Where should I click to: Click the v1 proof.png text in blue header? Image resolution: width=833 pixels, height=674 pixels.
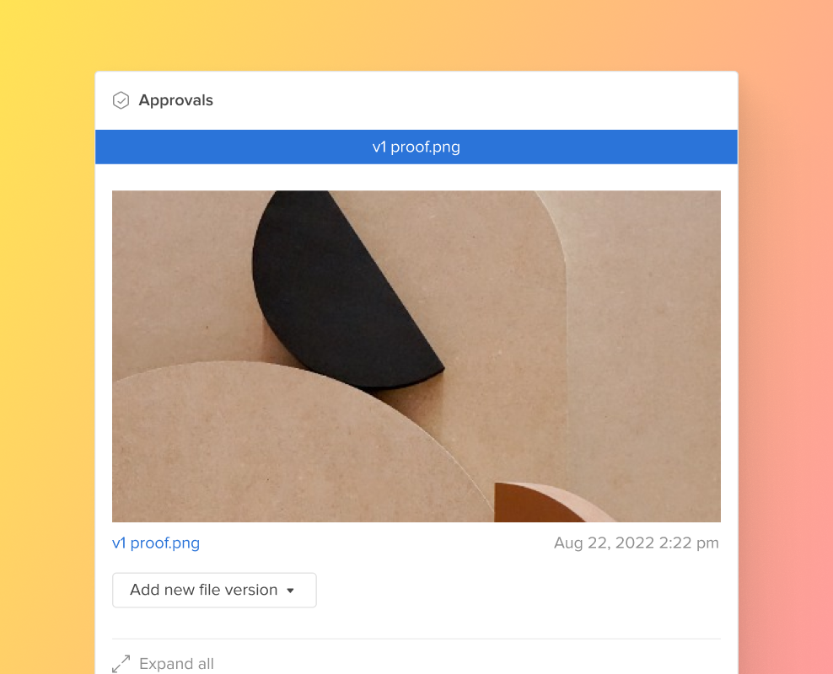[416, 147]
